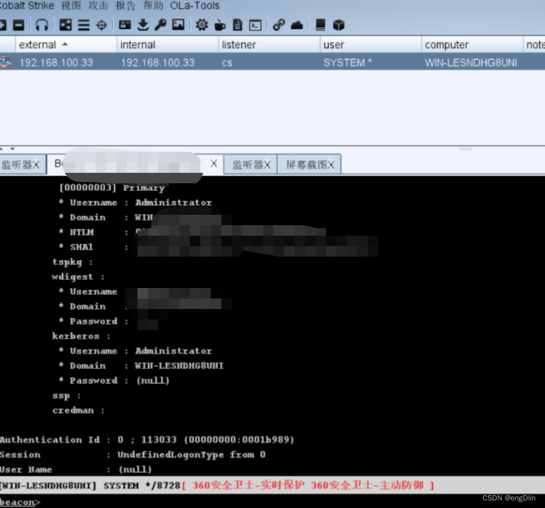The width and height of the screenshot is (545, 508).
Task: Switch to pivot graph view icon
Action: 65,25
